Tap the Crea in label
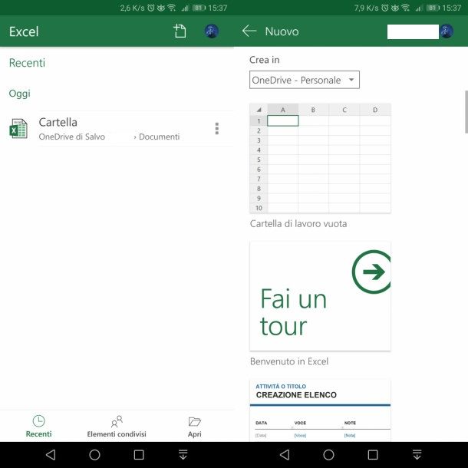This screenshot has height=468, width=468. coord(265,60)
